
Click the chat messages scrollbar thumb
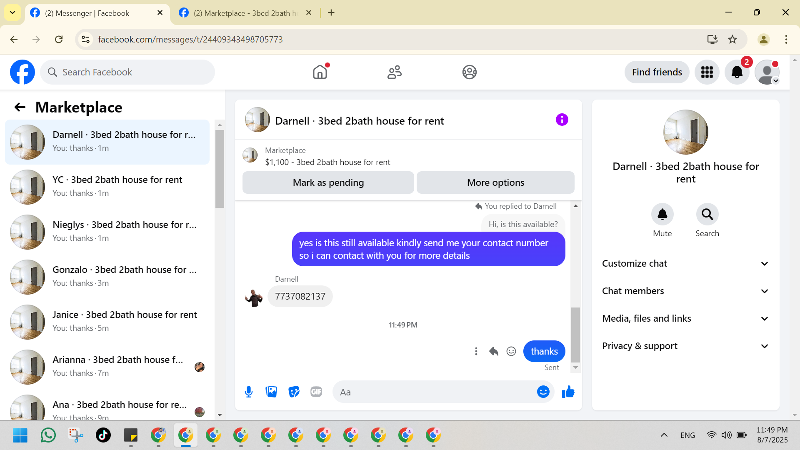click(x=575, y=335)
